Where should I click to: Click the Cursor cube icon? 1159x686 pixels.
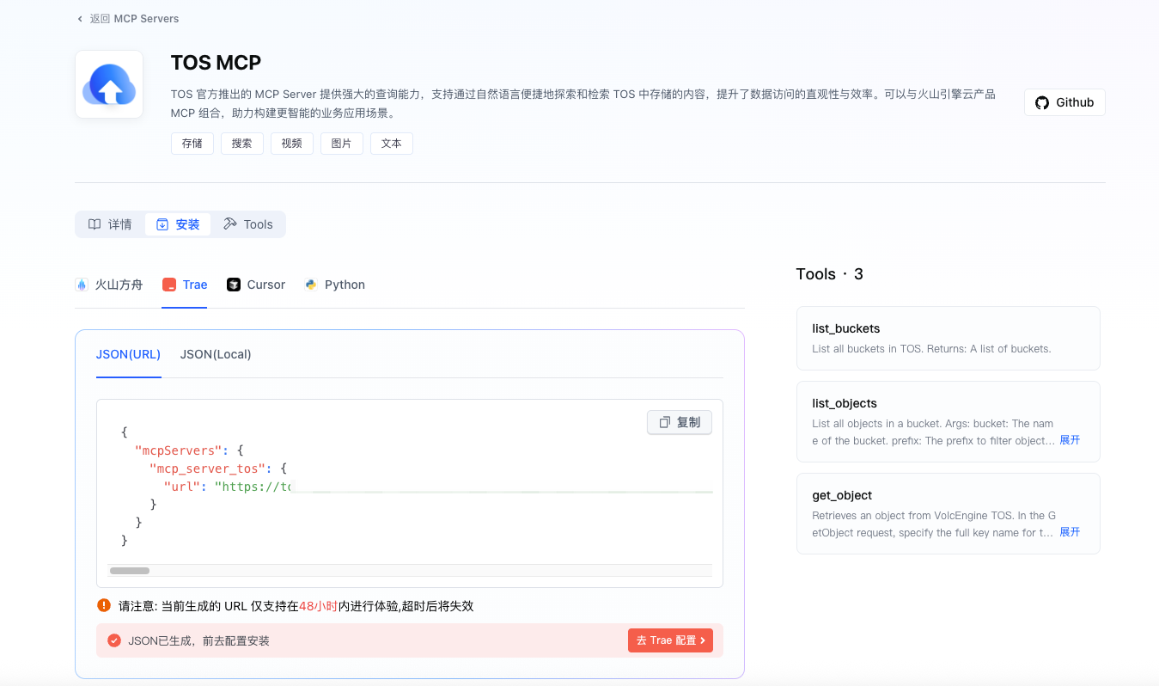[x=234, y=285]
